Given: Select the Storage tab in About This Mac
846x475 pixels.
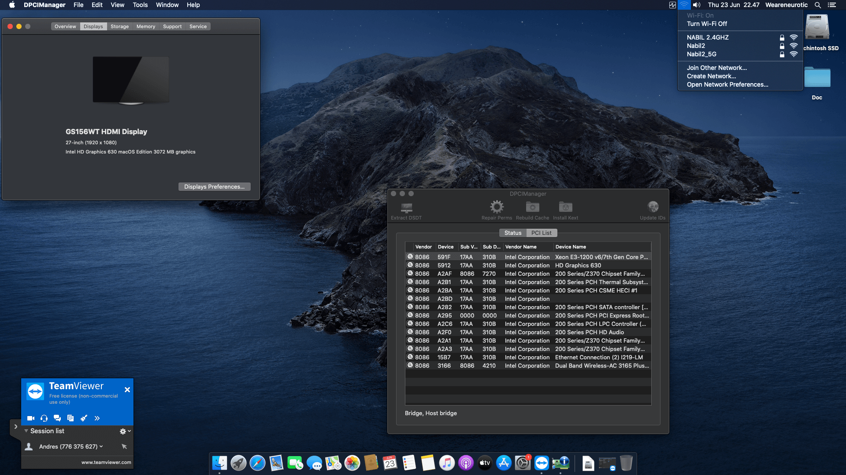Looking at the screenshot, I should click(x=119, y=26).
